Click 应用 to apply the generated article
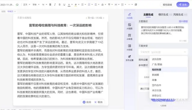 pos(87,102)
